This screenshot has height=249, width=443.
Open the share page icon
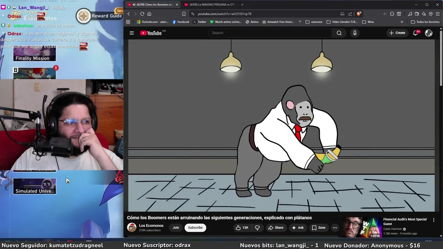[350, 14]
